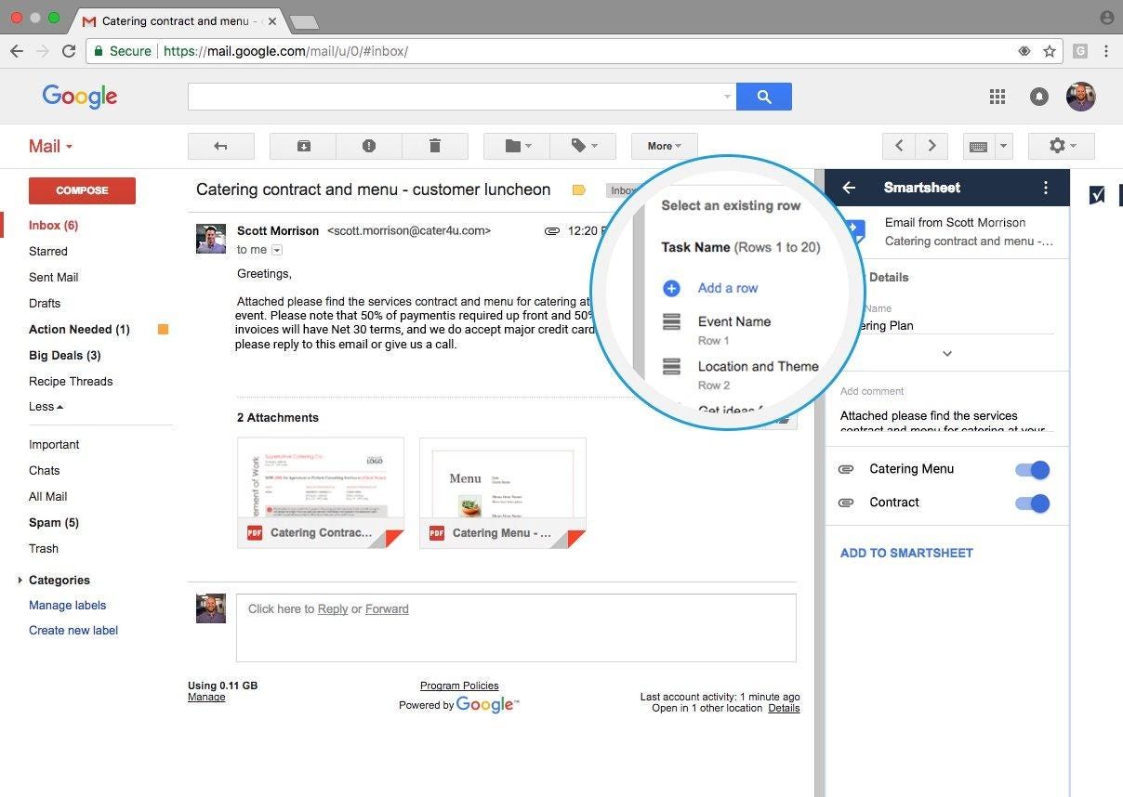Report this email as spam
The image size is (1123, 797).
(369, 146)
